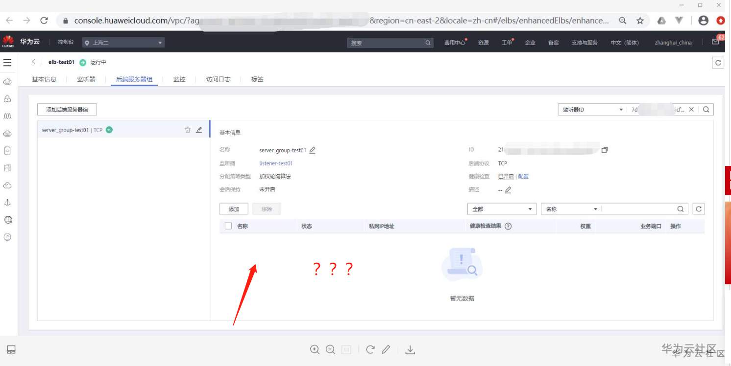731x366 pixels.
Task: Click the 添加 button above the table
Action: tap(234, 209)
